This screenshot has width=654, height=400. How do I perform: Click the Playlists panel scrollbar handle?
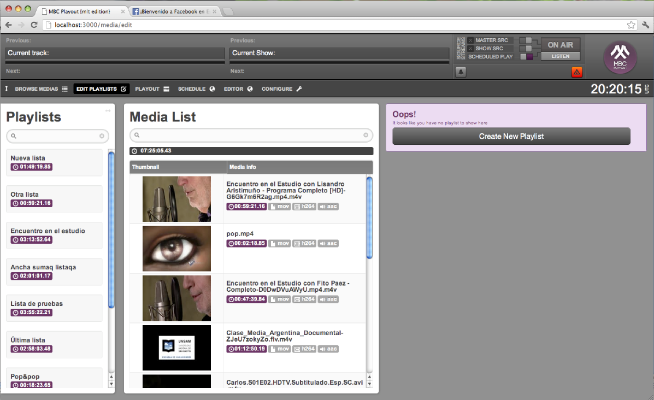(x=111, y=230)
